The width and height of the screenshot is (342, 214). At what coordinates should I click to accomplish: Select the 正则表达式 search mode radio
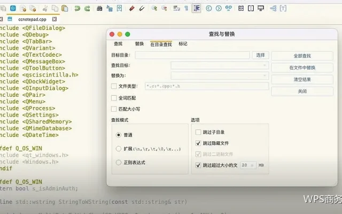[x=119, y=163]
